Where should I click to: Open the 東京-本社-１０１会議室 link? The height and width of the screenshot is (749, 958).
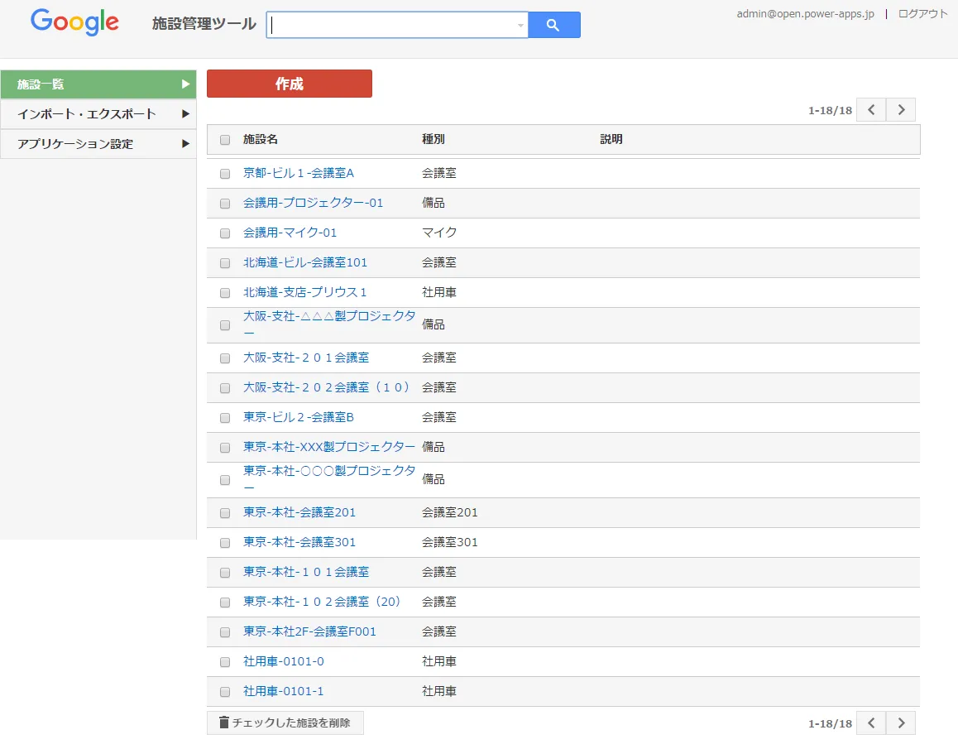306,572
